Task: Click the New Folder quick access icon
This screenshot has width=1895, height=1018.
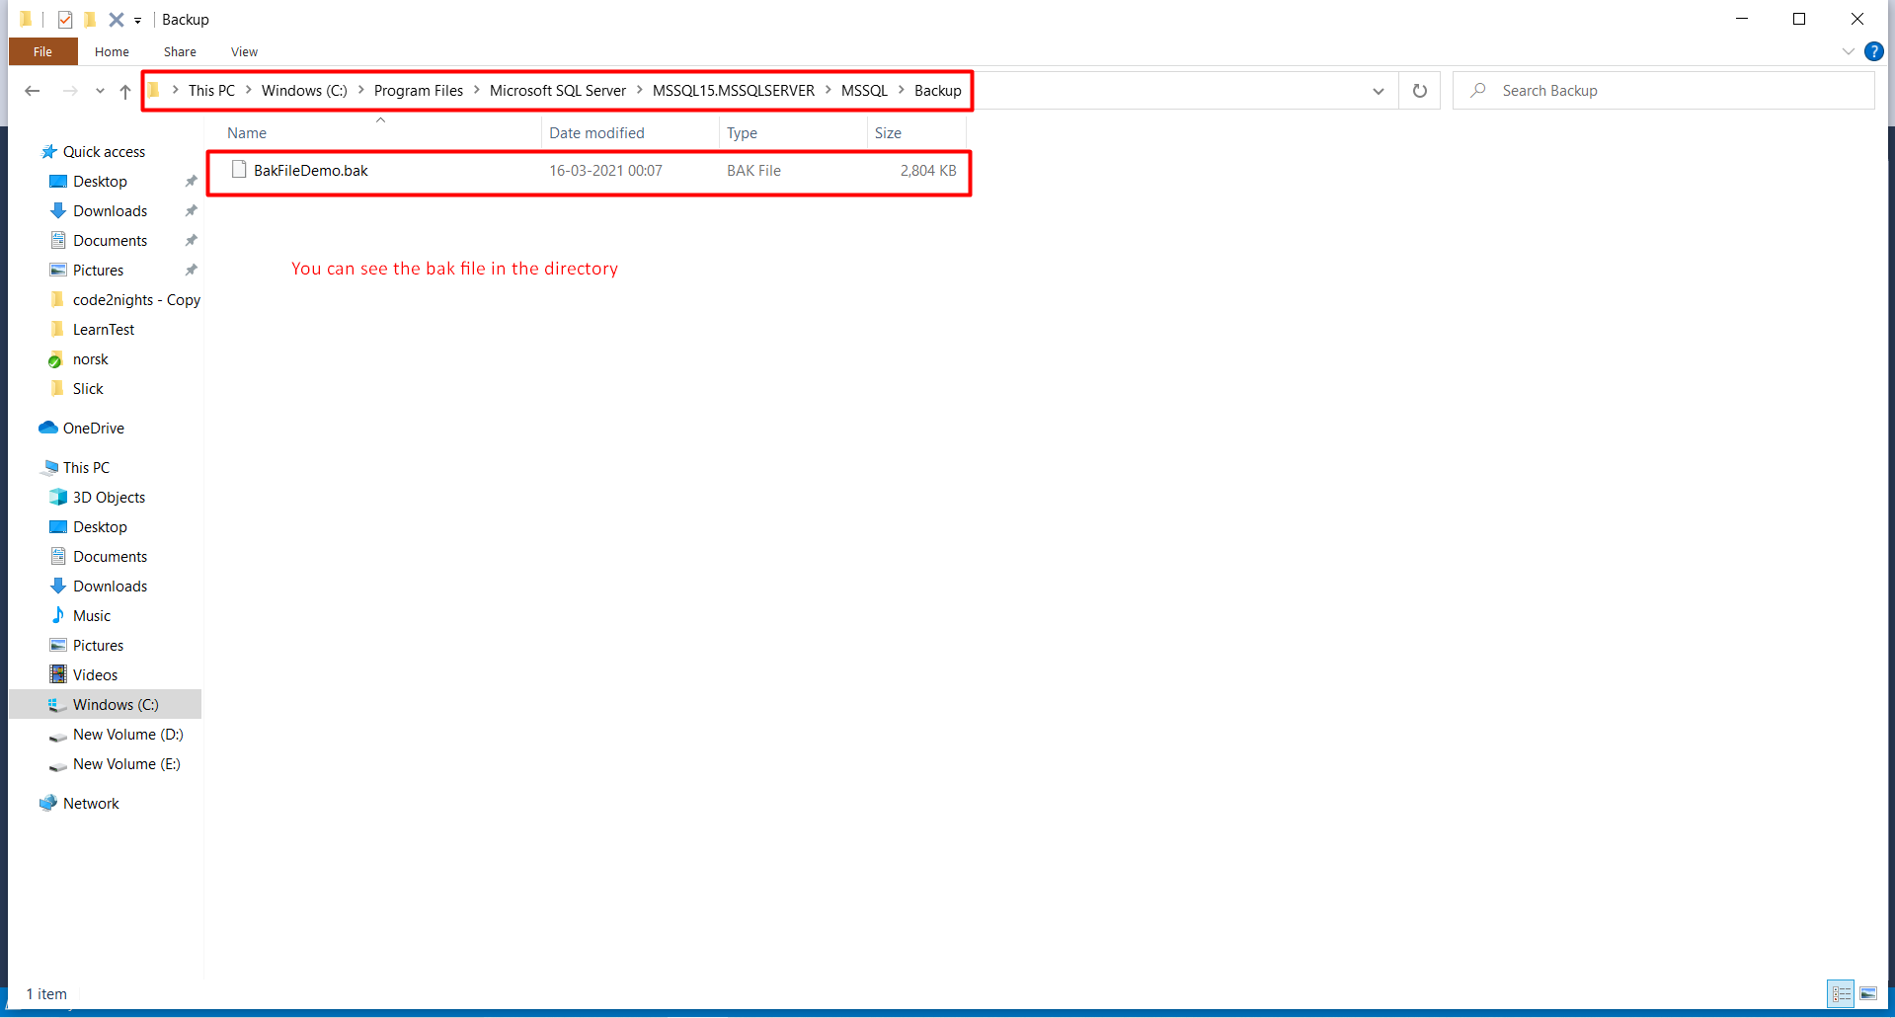Action: pyautogui.click(x=90, y=20)
